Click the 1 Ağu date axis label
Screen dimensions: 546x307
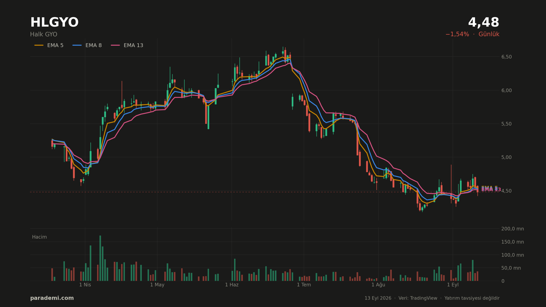pos(378,285)
